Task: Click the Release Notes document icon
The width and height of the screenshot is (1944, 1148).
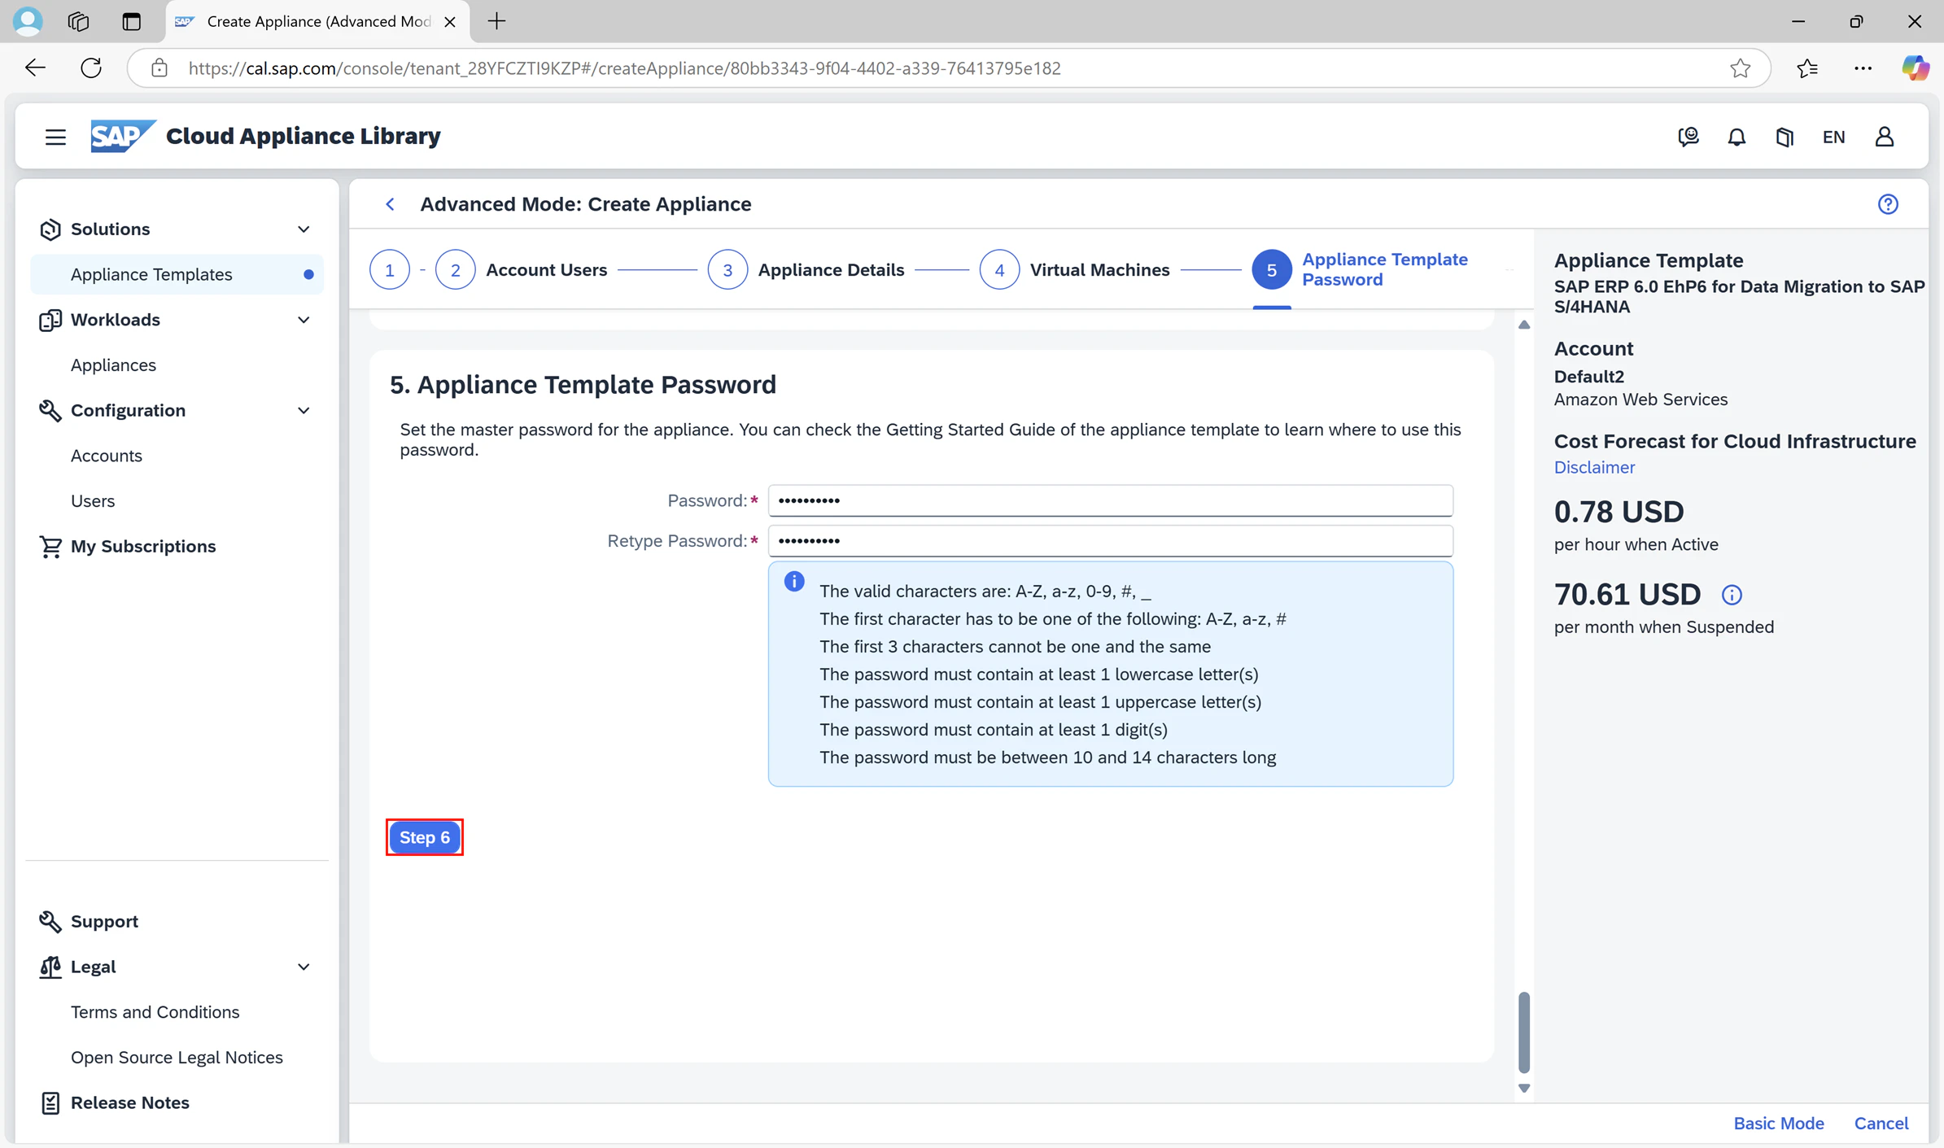Action: click(50, 1103)
